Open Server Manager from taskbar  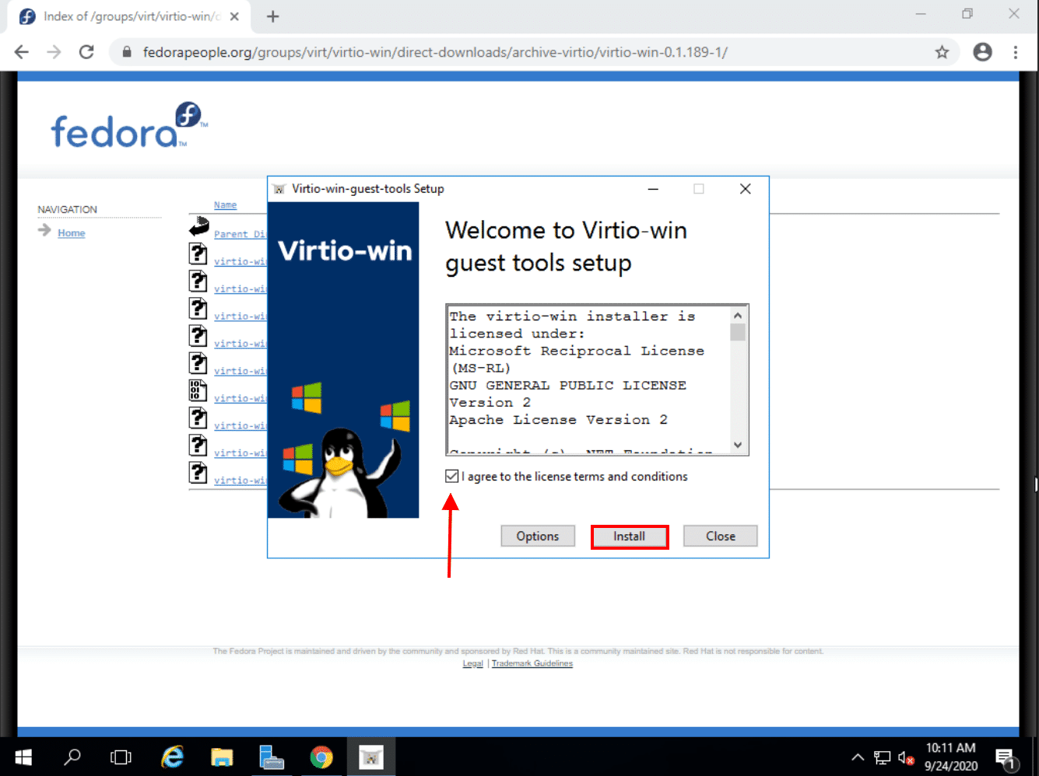272,757
